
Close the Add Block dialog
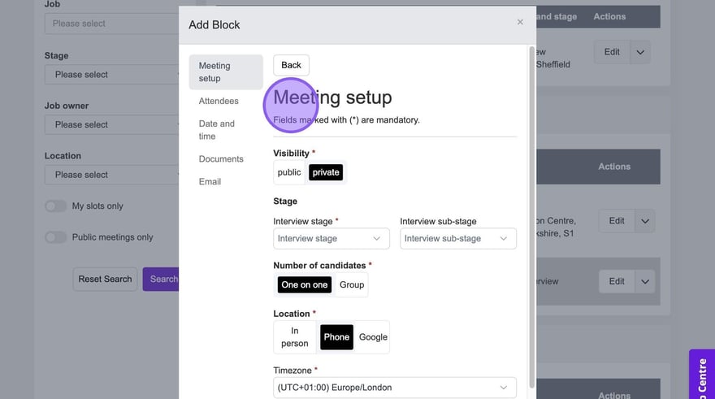[x=520, y=22]
